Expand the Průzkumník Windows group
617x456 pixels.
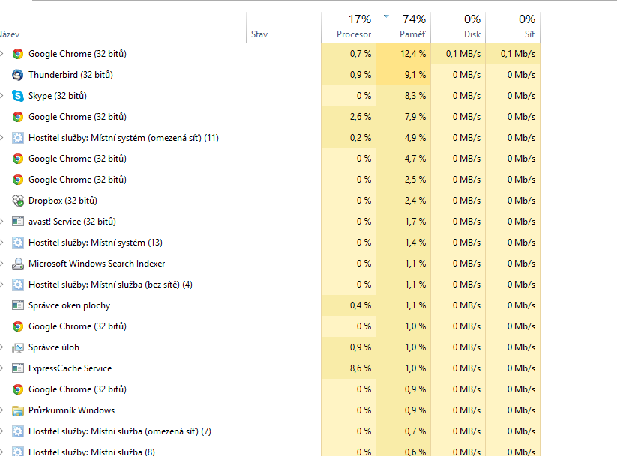point(2,410)
